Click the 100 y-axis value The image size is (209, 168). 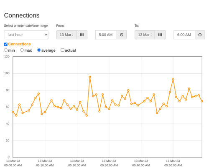[7, 73]
